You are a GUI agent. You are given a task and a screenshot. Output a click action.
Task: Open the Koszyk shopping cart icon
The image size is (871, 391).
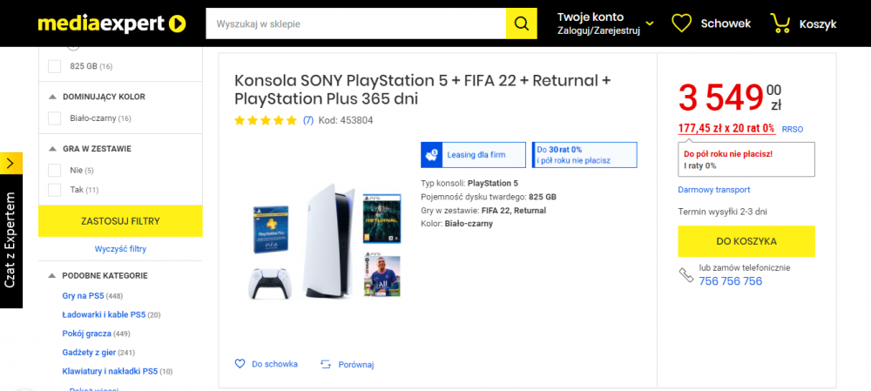780,24
